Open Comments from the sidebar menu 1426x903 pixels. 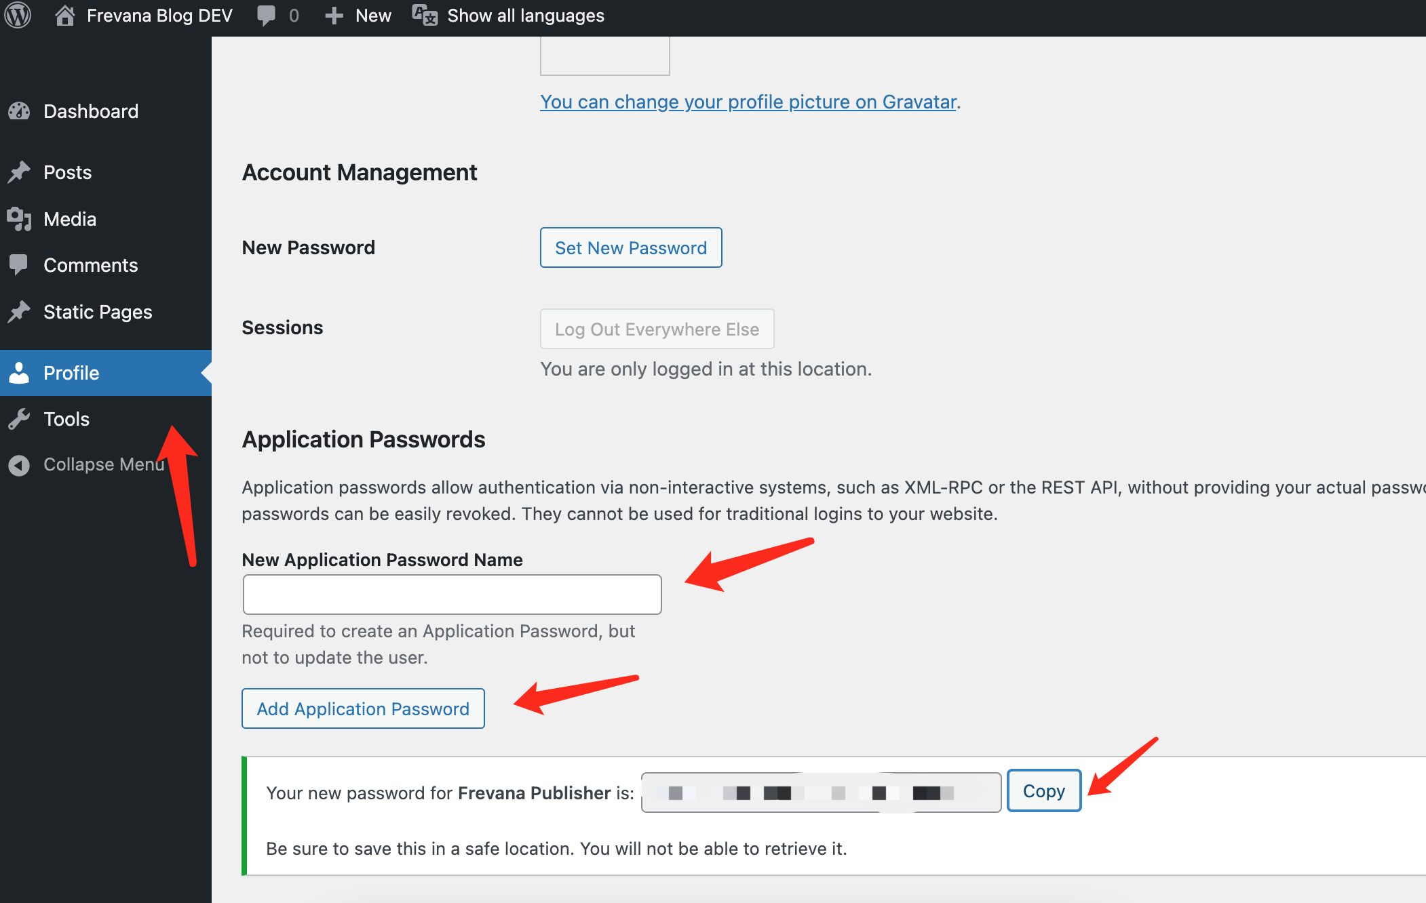pos(106,265)
